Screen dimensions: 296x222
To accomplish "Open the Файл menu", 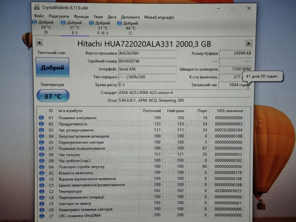I will pos(39,16).
